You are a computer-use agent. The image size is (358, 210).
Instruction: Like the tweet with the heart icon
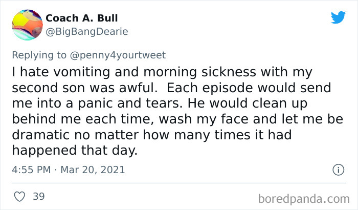[x=19, y=197]
